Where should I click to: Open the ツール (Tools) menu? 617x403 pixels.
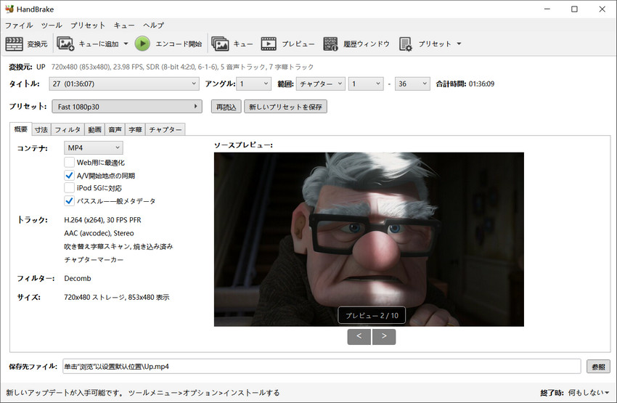52,25
